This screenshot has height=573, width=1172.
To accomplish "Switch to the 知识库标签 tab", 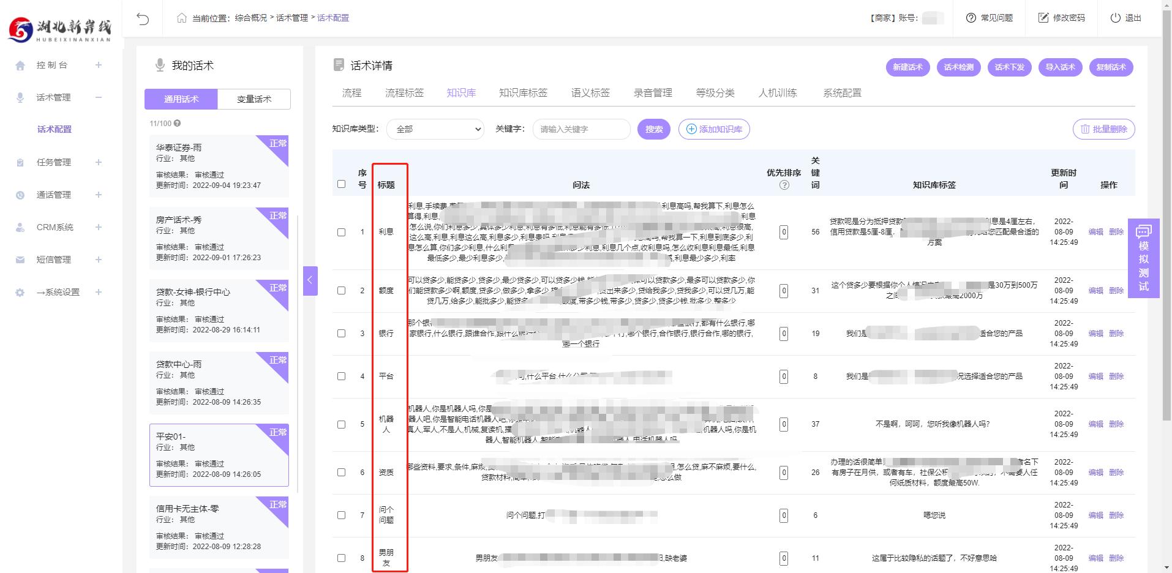I will (x=524, y=93).
